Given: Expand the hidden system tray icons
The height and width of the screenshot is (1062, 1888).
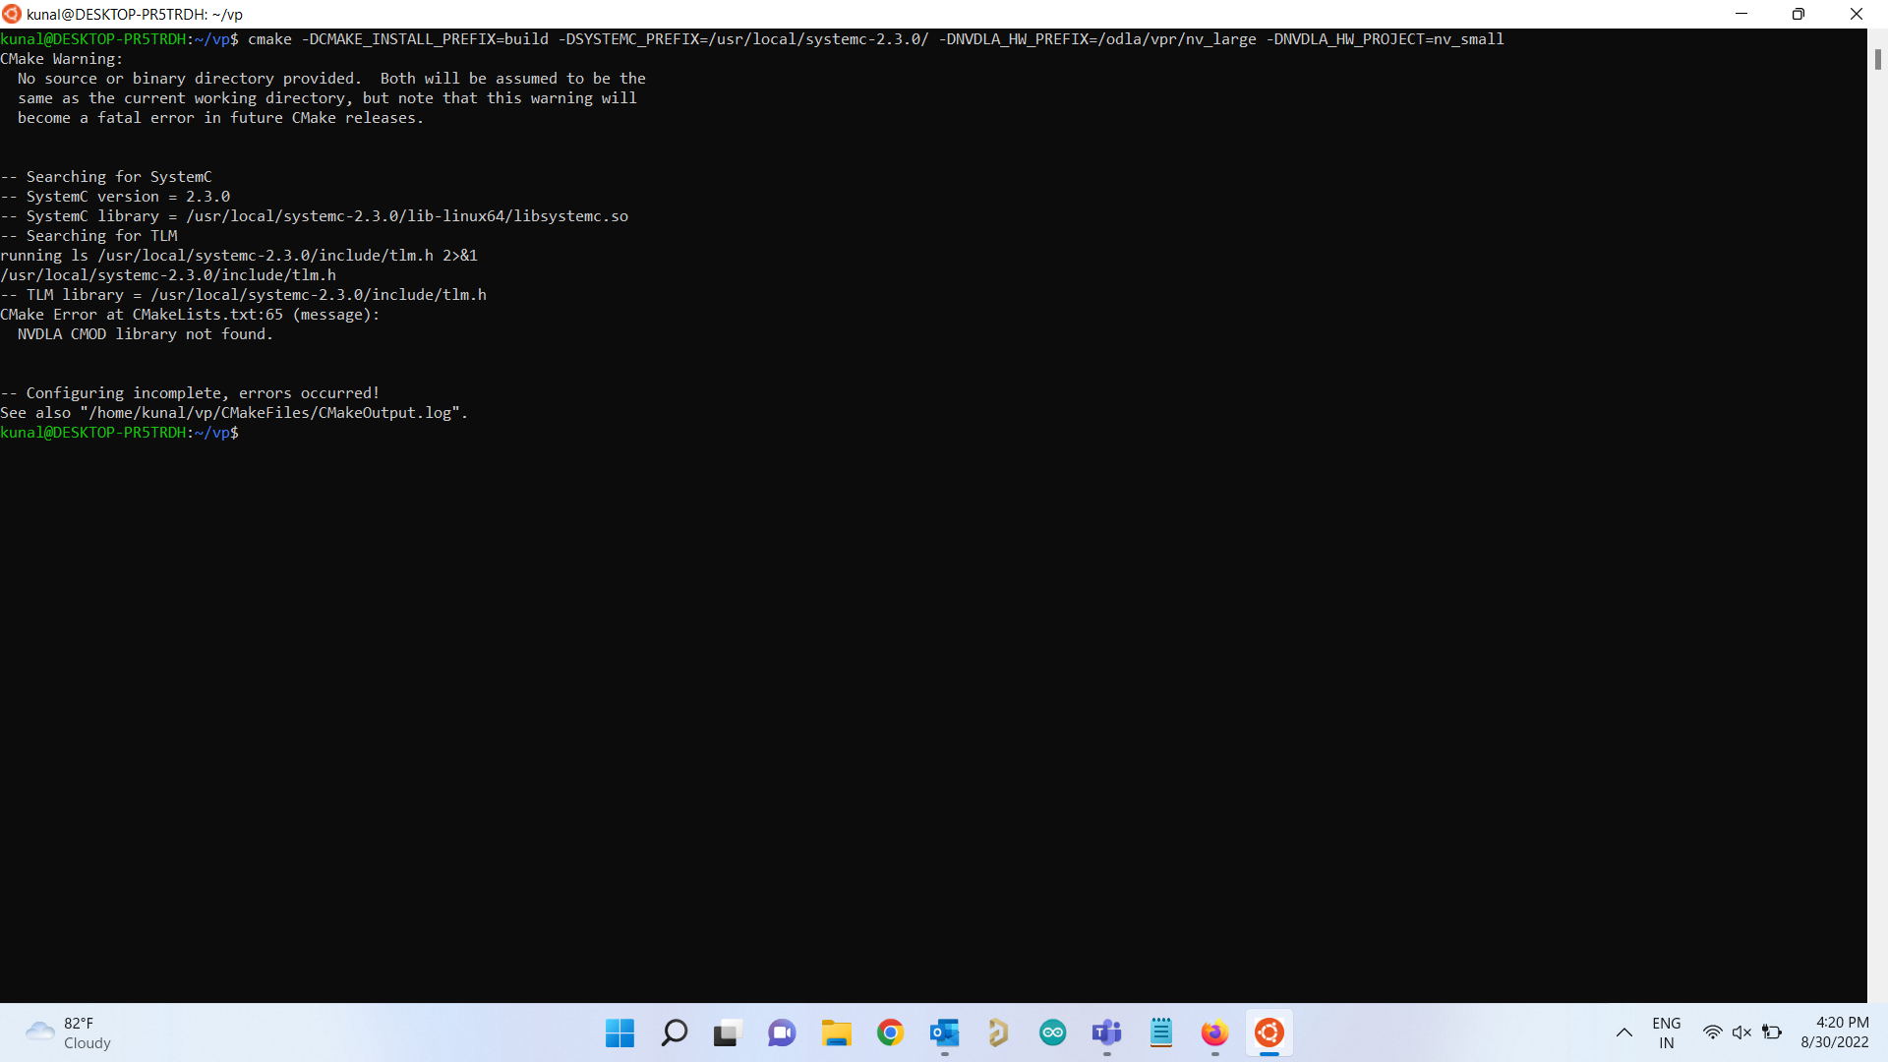Looking at the screenshot, I should (1623, 1032).
